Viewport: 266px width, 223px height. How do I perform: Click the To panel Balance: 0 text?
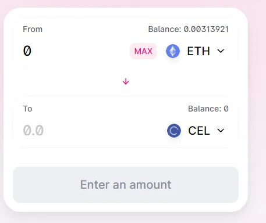click(208, 109)
